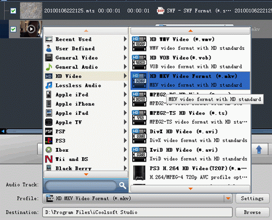Select MPEG2-TS HD Video (*.ts) format
272x220 pixels.
click(190, 118)
